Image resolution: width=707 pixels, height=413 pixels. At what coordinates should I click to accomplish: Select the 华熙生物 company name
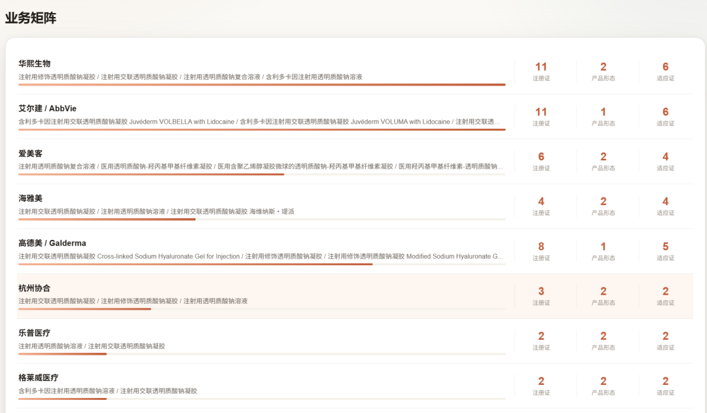pyautogui.click(x=34, y=63)
